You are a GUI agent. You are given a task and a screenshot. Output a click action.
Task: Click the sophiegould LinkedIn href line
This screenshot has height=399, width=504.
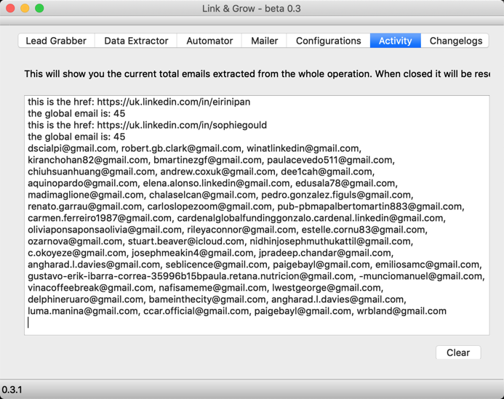tap(147, 125)
